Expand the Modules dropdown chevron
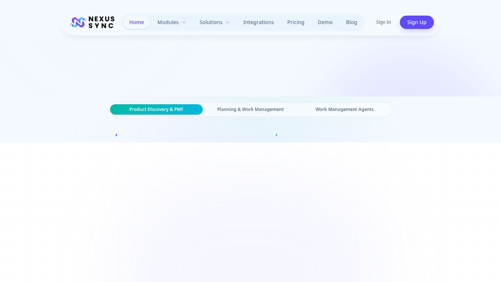Image resolution: width=501 pixels, height=282 pixels. [184, 23]
